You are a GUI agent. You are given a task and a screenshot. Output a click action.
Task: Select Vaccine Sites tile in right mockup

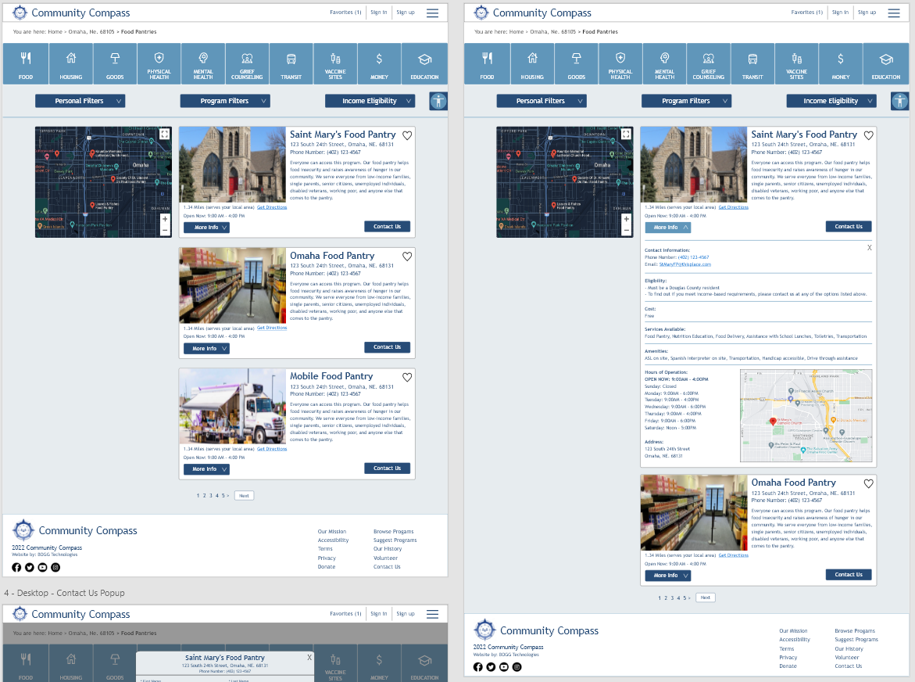click(x=796, y=63)
